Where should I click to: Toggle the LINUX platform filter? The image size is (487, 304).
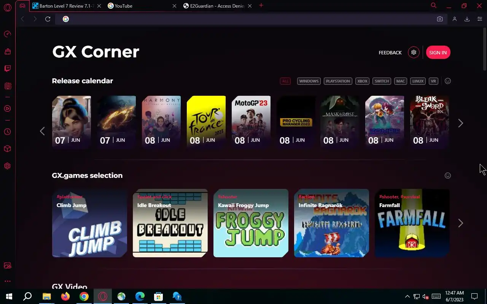coord(418,81)
